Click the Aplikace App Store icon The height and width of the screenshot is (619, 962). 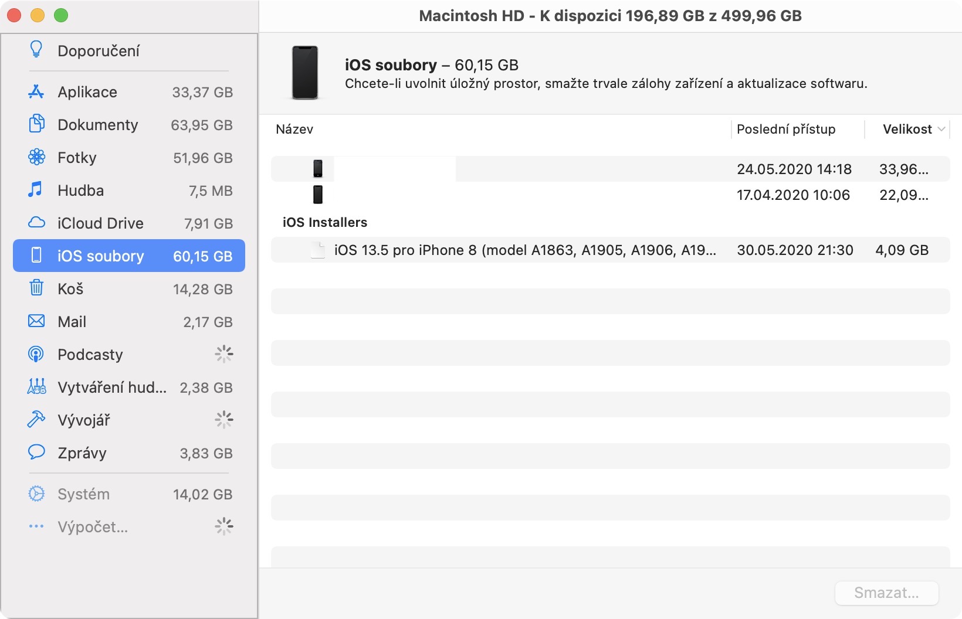click(x=36, y=91)
